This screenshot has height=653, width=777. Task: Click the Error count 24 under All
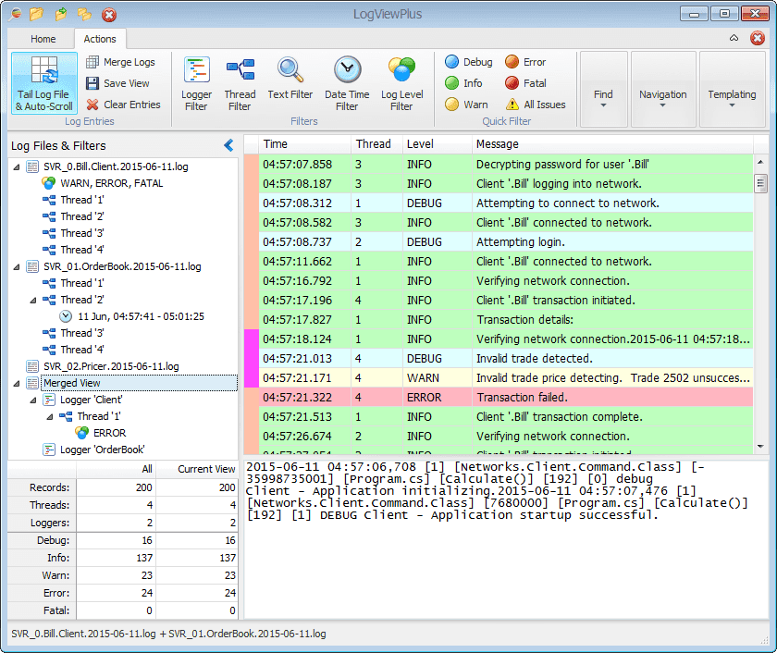click(147, 593)
